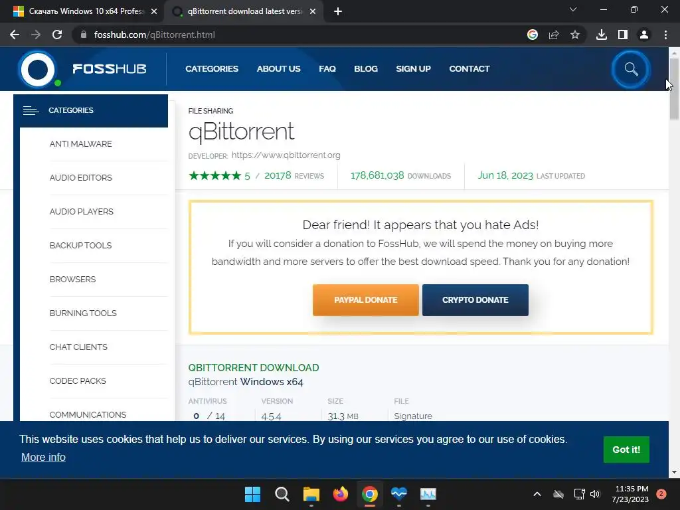Click the Google icon in address bar
The height and width of the screenshot is (510, 680).
[x=533, y=35]
